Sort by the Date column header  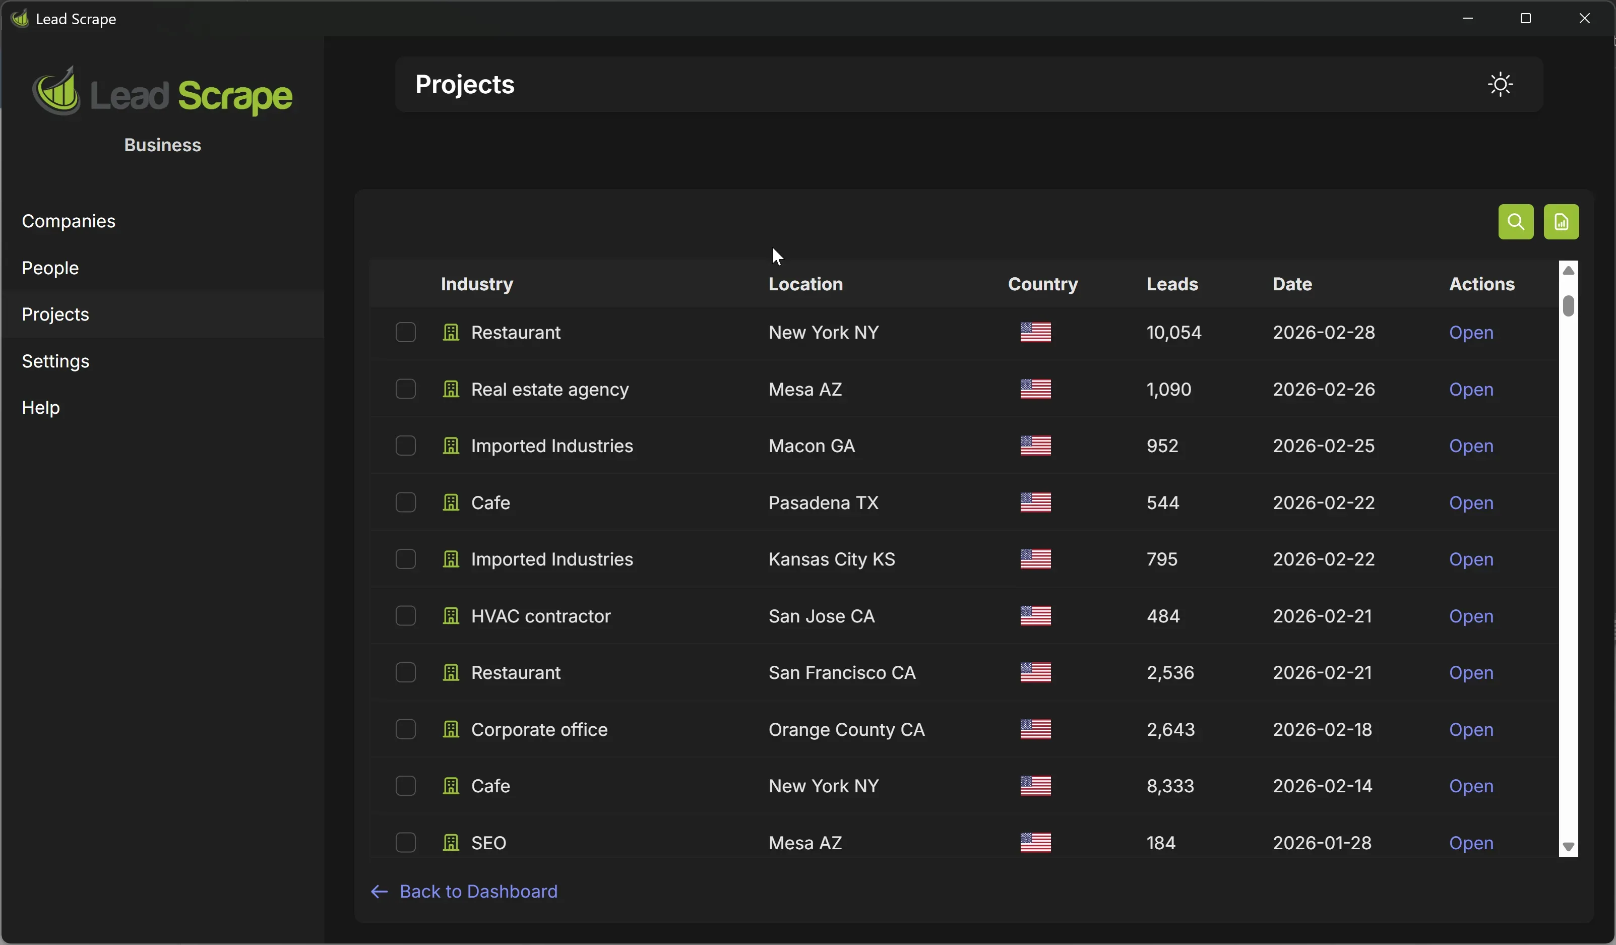coord(1291,284)
